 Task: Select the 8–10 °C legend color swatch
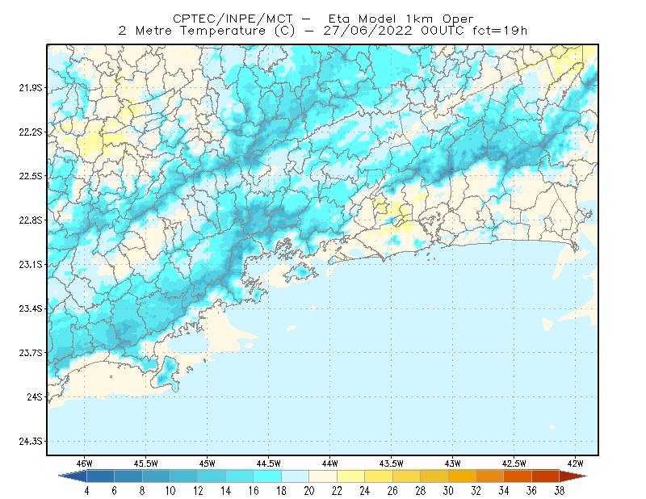(156, 476)
